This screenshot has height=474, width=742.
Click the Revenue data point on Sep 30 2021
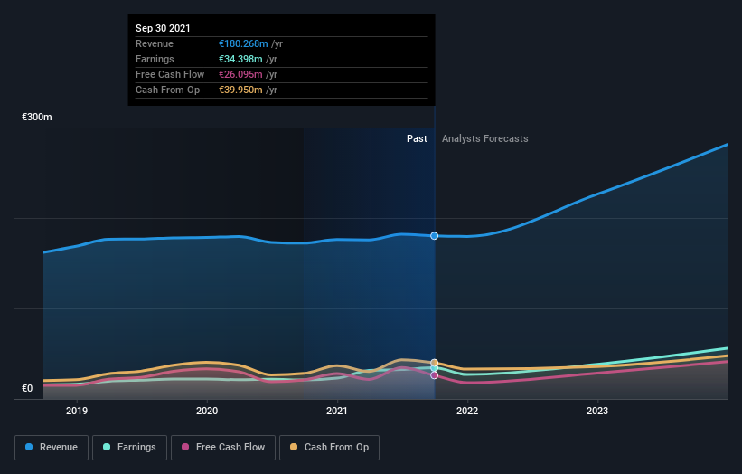(x=434, y=236)
